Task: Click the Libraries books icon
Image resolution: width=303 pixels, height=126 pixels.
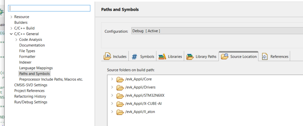Action: coord(162,57)
